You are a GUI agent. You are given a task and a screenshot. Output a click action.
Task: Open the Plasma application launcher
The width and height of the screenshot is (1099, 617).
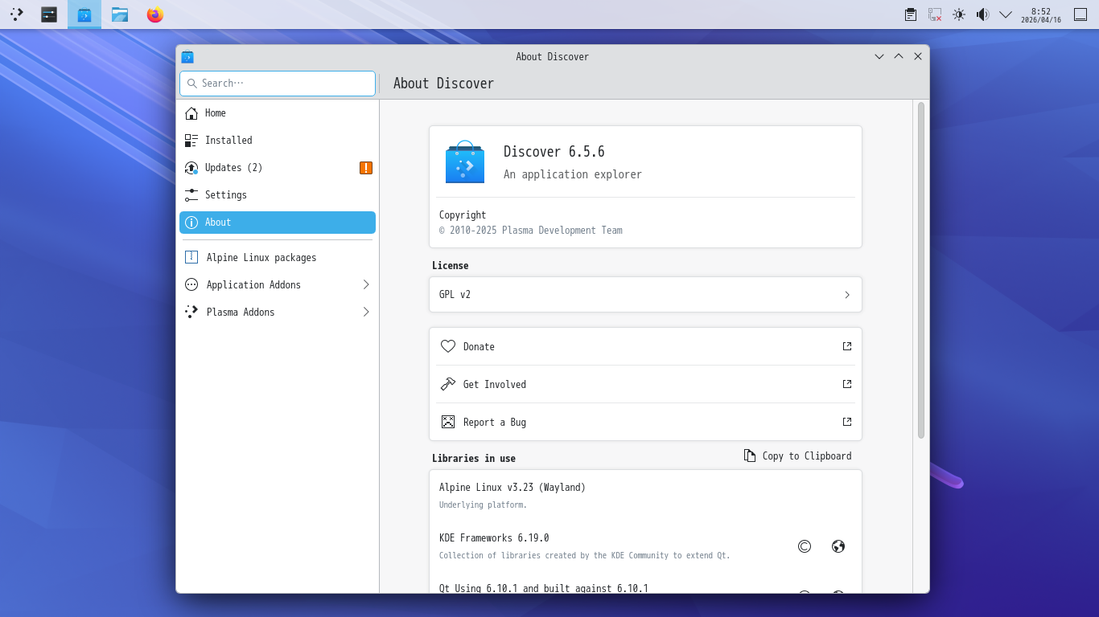16,14
